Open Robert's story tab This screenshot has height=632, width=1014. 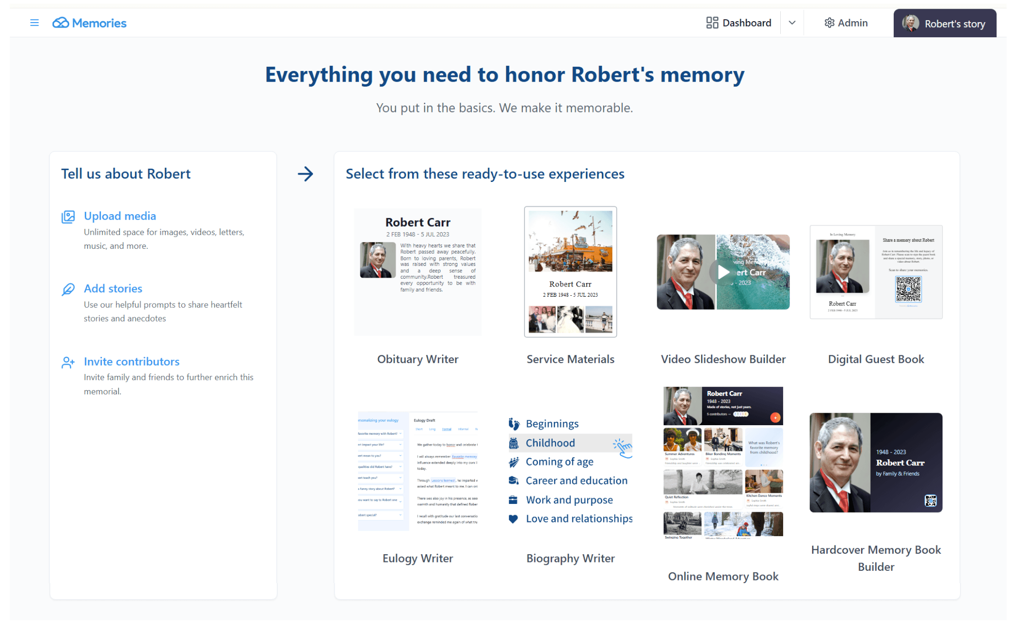pos(944,23)
